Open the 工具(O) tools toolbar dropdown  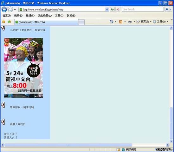pos(167,22)
